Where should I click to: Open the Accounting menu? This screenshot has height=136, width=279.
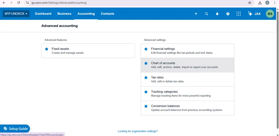86,14
